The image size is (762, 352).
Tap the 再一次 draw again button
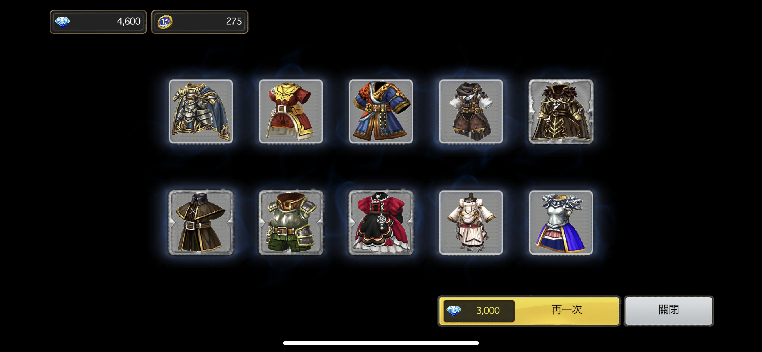click(529, 311)
